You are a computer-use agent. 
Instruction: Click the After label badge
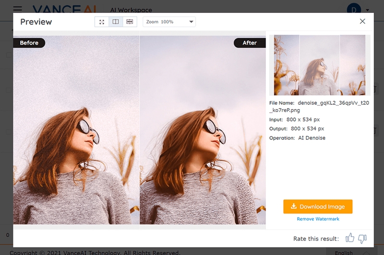(250, 43)
